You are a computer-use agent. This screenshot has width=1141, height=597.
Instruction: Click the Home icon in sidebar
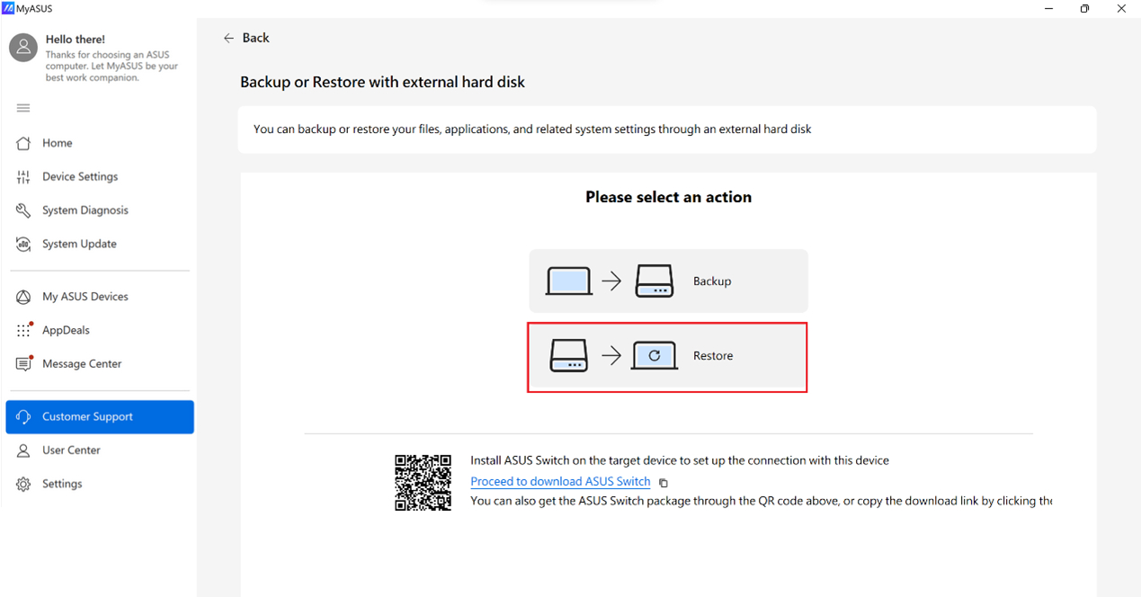(x=24, y=143)
